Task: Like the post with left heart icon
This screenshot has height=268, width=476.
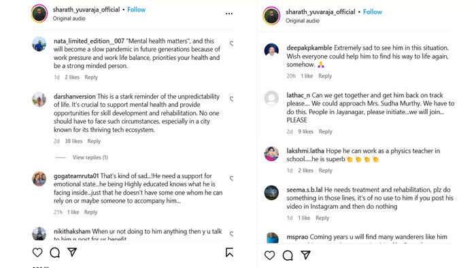Action: (x=37, y=252)
